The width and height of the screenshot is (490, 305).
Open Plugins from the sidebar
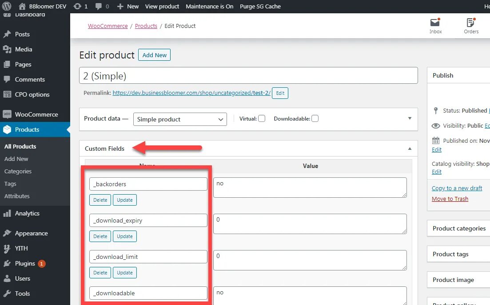tap(25, 263)
